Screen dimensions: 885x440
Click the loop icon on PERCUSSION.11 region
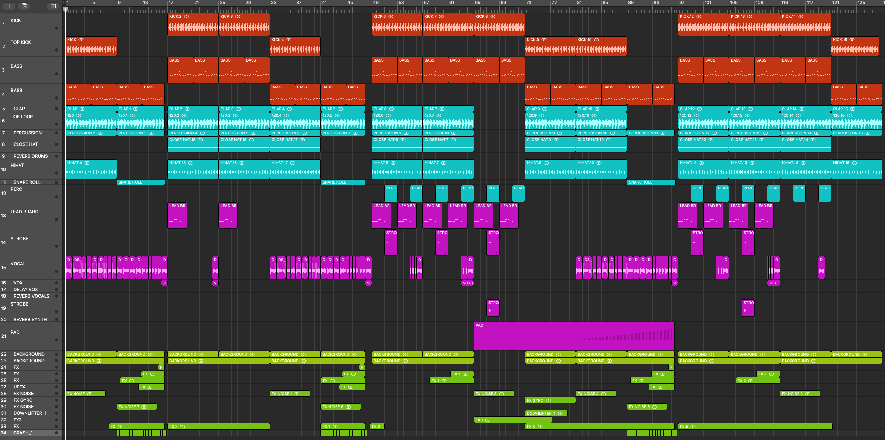point(663,133)
